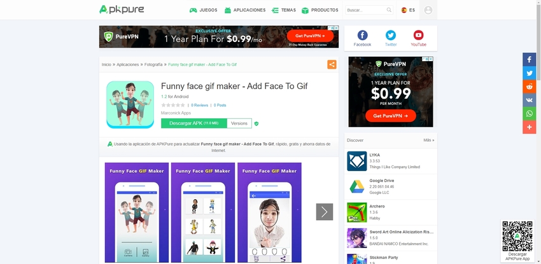Image resolution: width=541 pixels, height=264 pixels.
Task: Share via Reddit side button
Action: tap(530, 87)
